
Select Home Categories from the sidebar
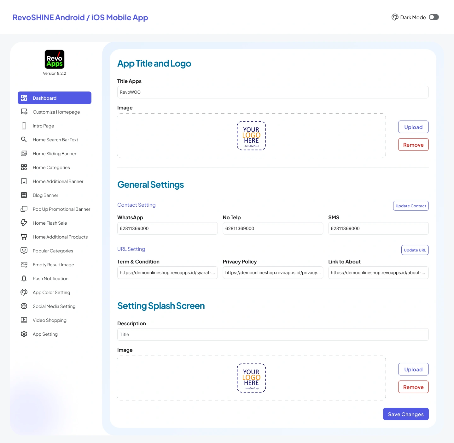pos(55,167)
